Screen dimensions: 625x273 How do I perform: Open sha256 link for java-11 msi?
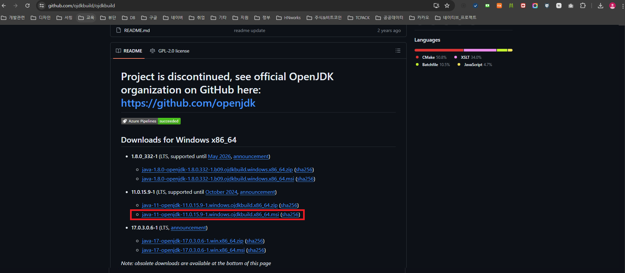(x=290, y=215)
